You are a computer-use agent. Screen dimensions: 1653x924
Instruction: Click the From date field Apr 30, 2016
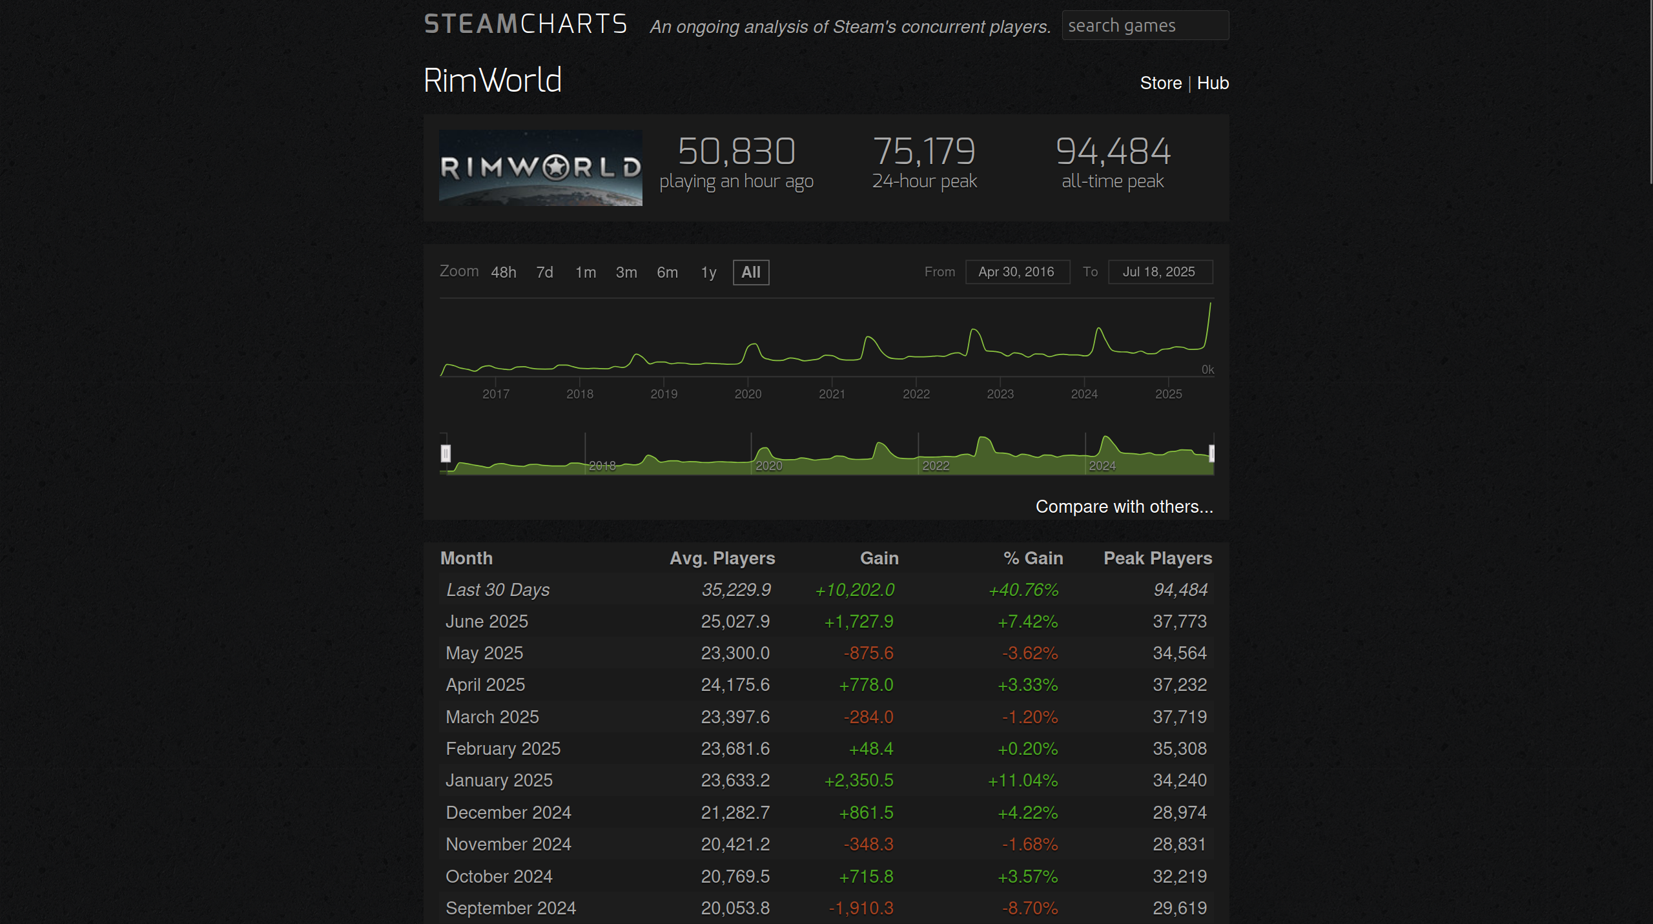tap(1017, 272)
